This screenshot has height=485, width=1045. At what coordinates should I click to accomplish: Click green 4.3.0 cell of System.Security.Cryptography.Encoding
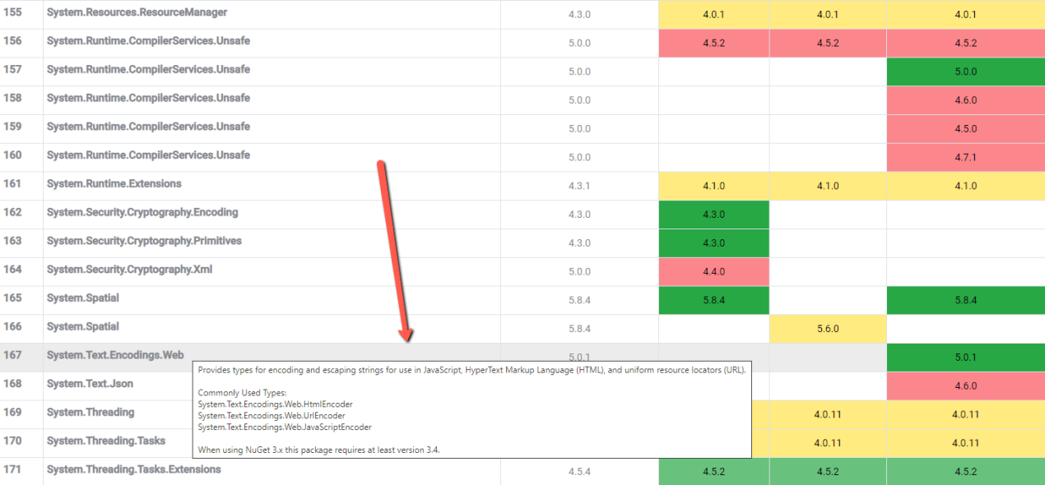tap(714, 215)
